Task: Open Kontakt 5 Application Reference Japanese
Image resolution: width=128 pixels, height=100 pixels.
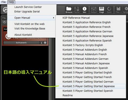Action: point(91,36)
